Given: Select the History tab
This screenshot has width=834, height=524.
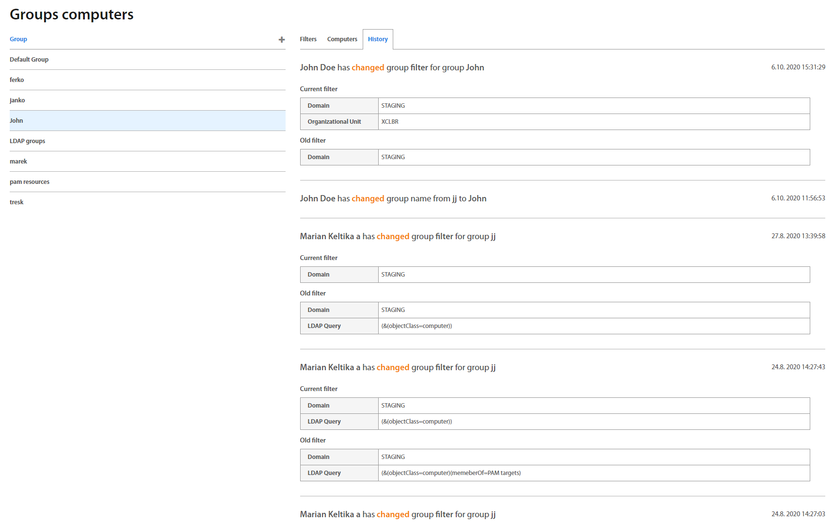Looking at the screenshot, I should coord(378,39).
